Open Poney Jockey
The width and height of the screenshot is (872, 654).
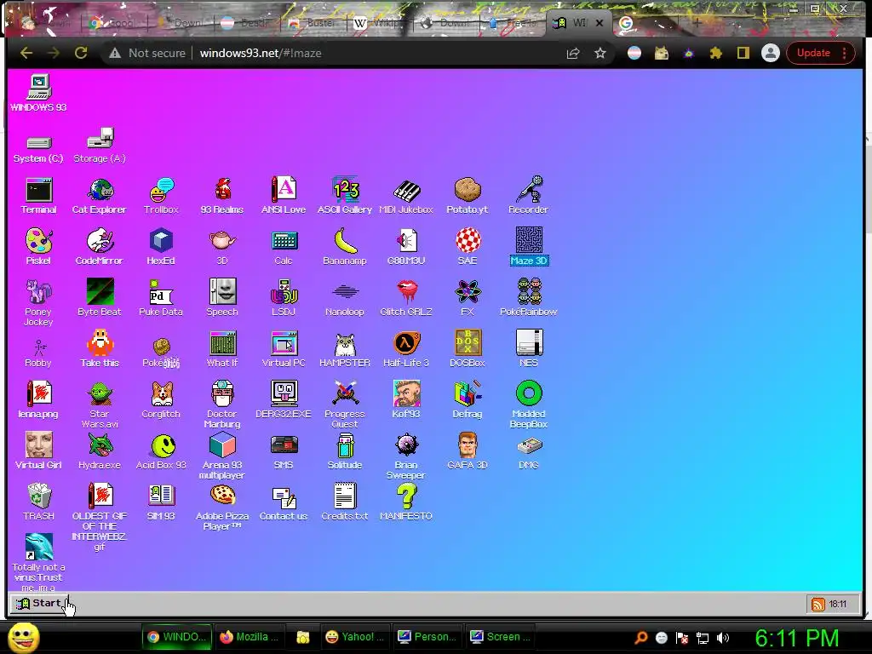point(38,302)
